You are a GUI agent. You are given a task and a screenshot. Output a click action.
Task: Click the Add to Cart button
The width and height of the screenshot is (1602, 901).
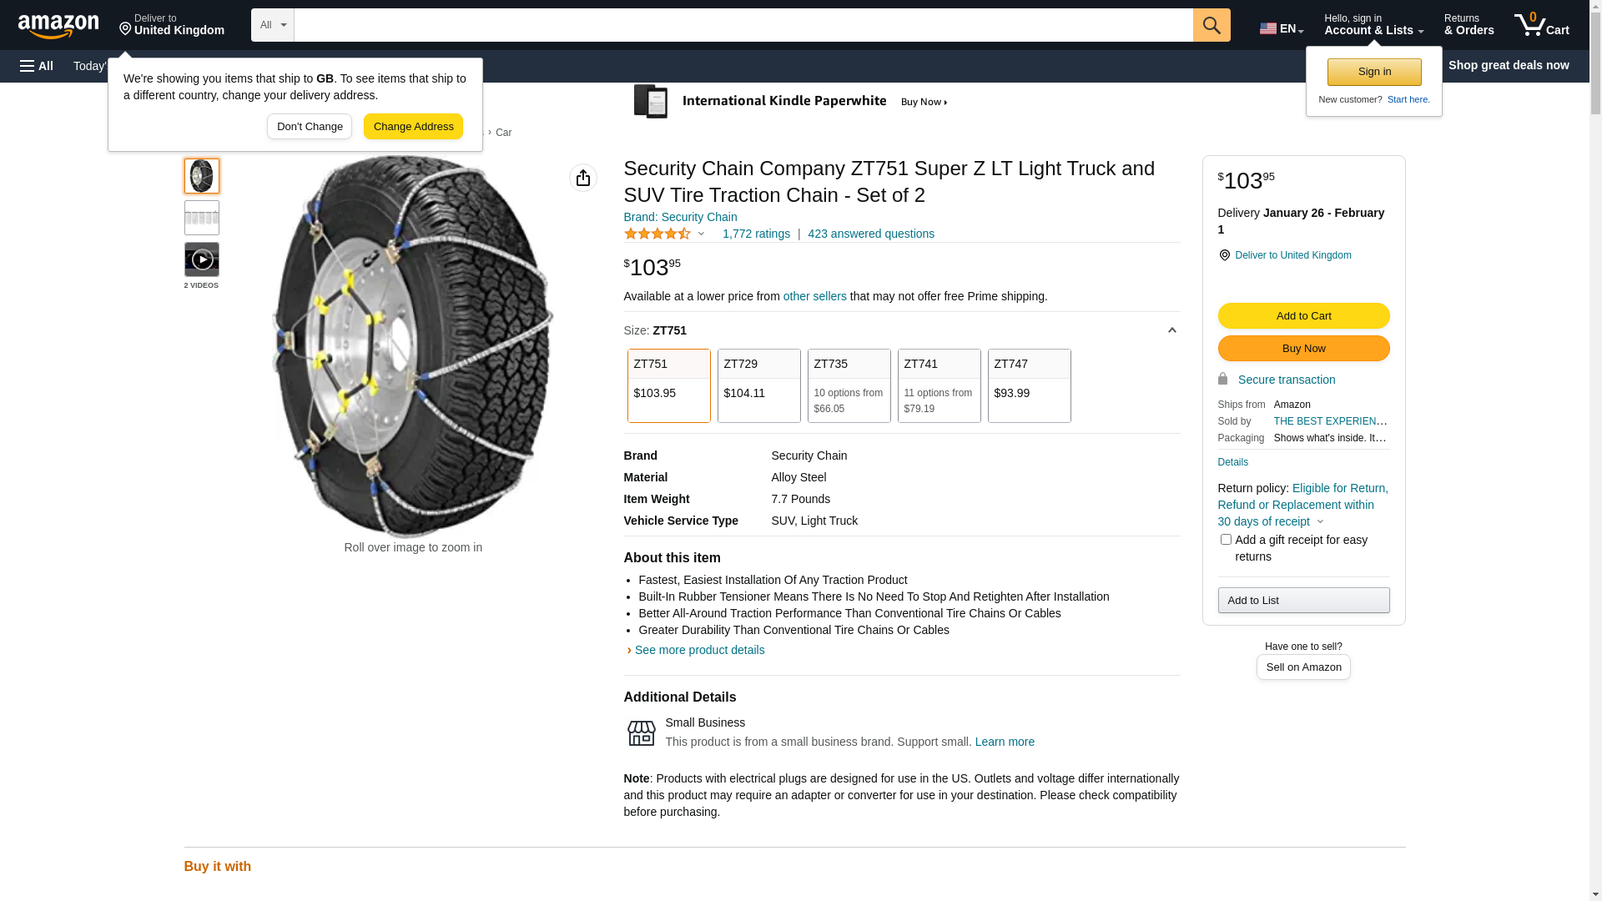point(1303,316)
